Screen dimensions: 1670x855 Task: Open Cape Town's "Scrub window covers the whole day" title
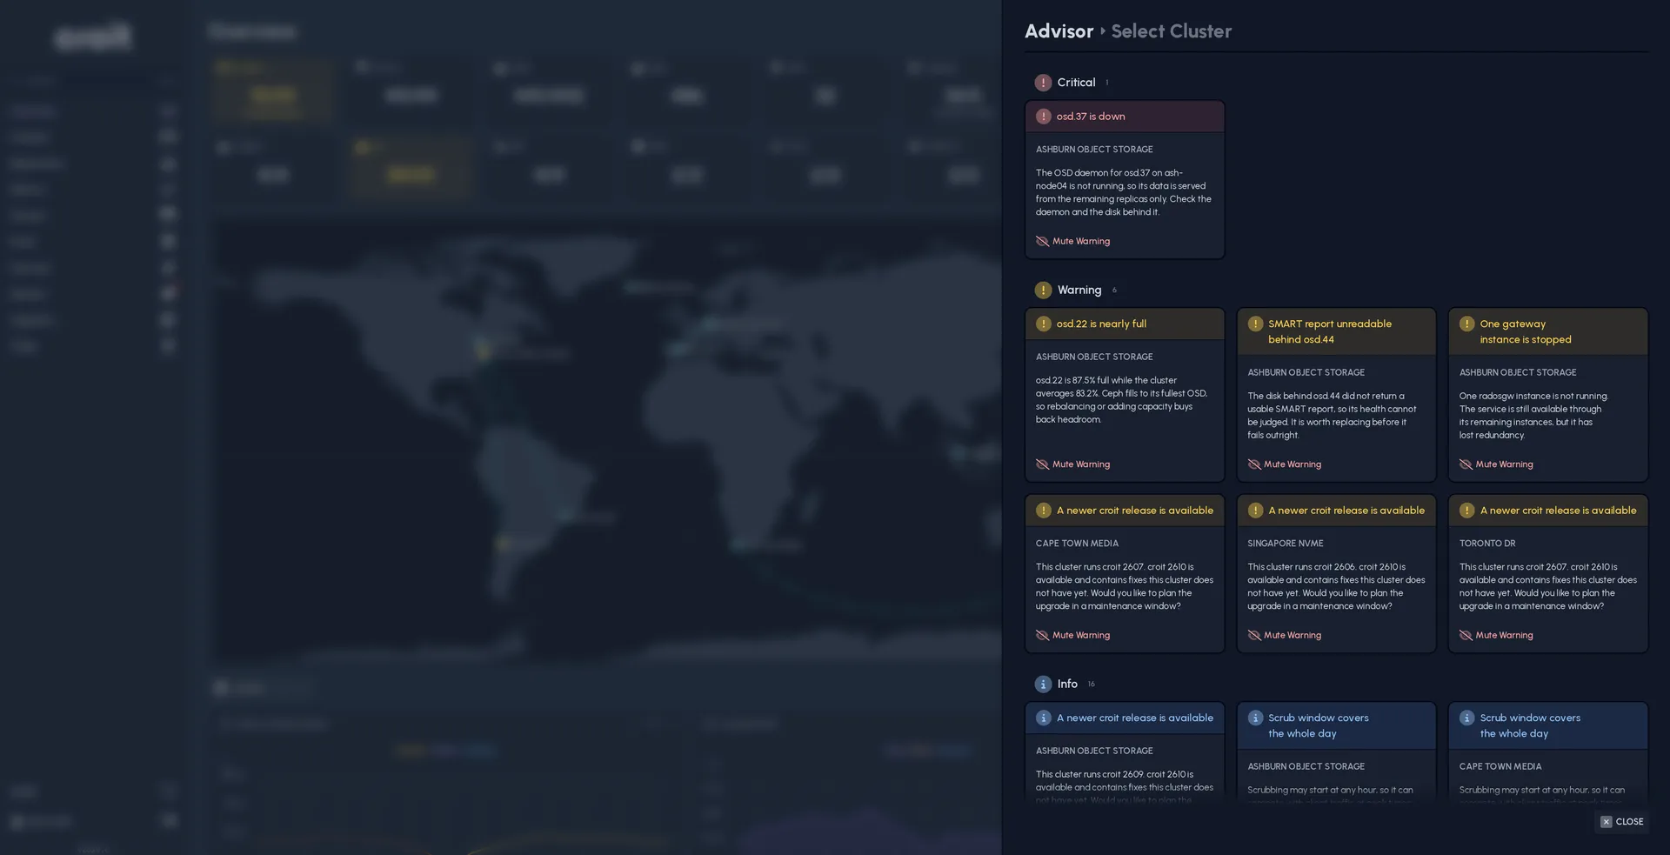click(x=1531, y=725)
